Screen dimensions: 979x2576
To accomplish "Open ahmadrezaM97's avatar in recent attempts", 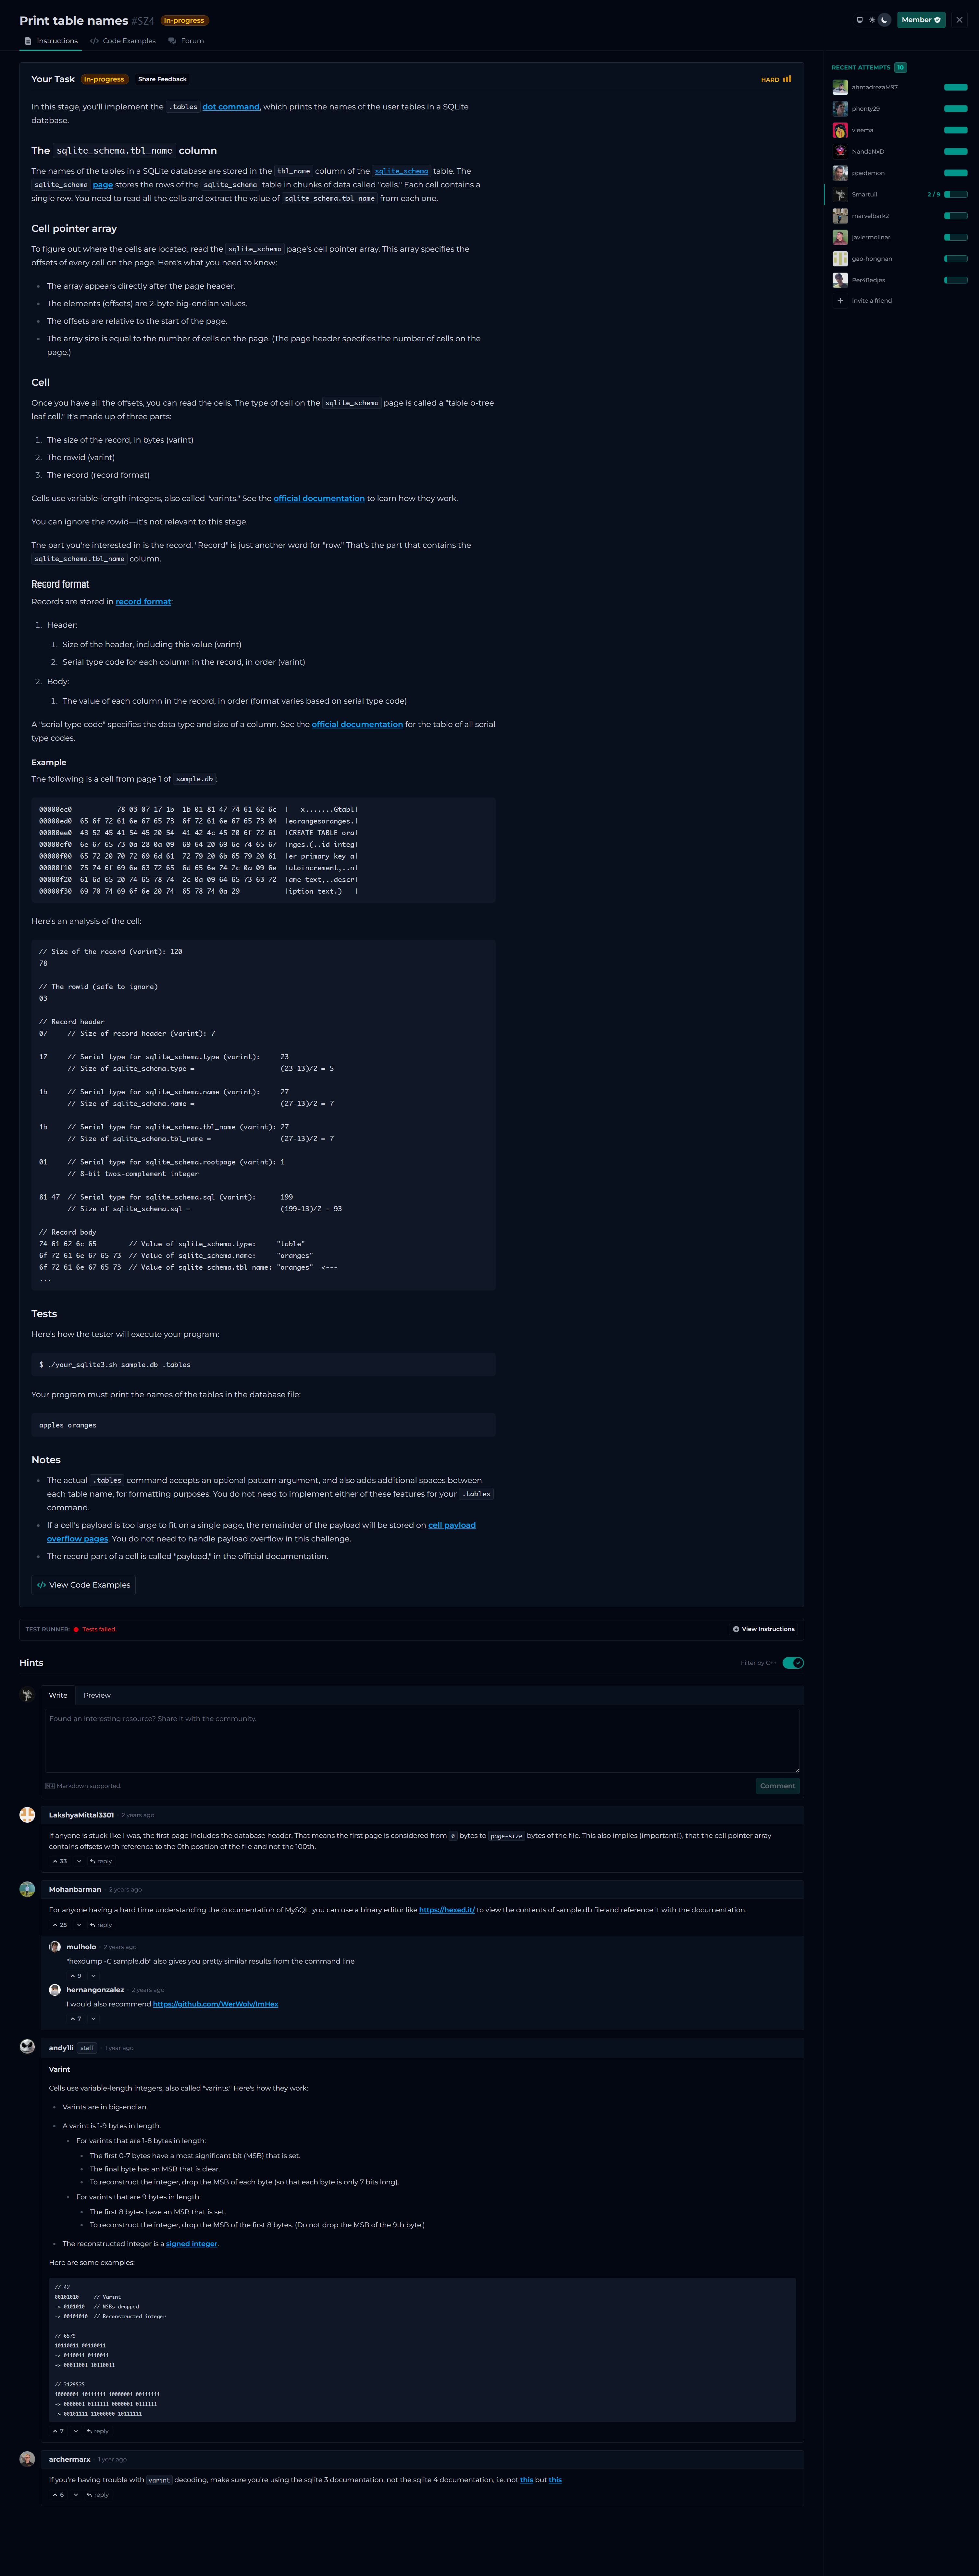I will coord(840,87).
